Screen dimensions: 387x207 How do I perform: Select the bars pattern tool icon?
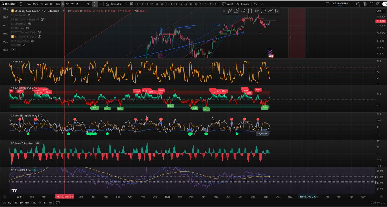coord(257,11)
